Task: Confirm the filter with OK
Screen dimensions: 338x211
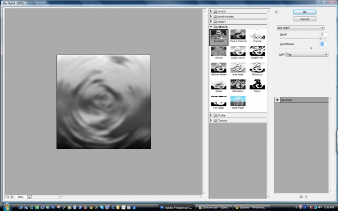Action: pos(304,12)
